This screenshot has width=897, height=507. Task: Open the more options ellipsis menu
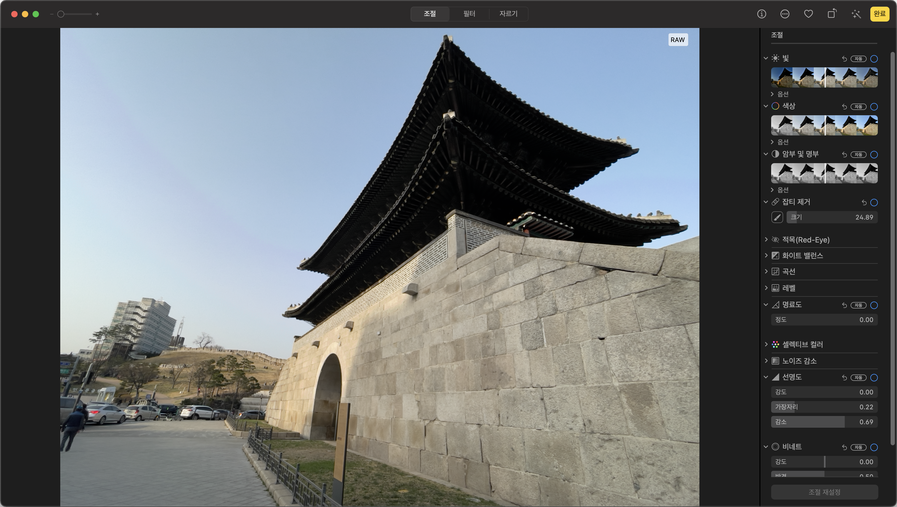coord(785,14)
